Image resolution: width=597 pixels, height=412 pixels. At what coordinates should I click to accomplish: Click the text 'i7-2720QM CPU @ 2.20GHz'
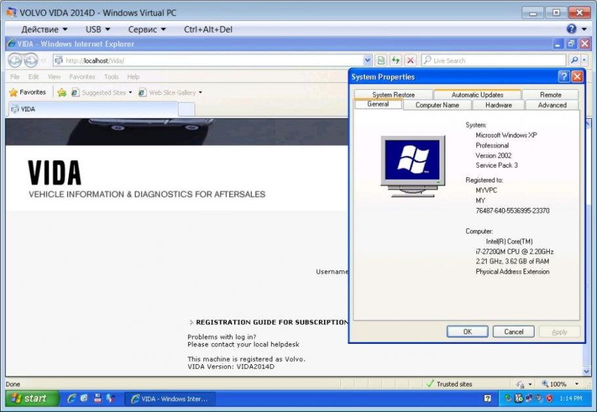pyautogui.click(x=514, y=251)
